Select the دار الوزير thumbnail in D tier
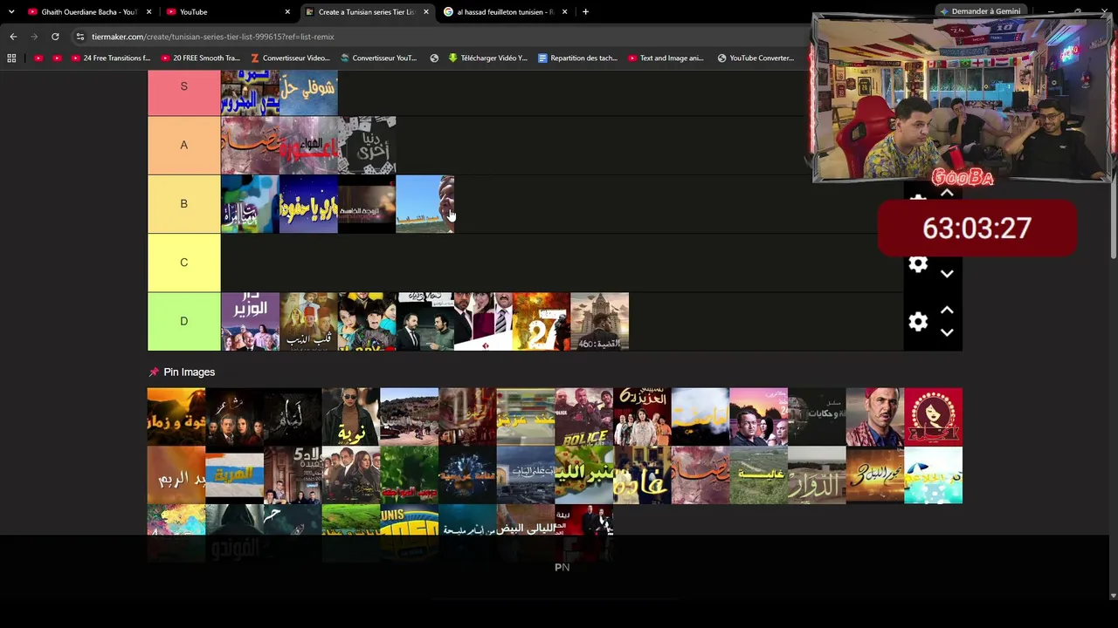1118x628 pixels. [x=250, y=321]
